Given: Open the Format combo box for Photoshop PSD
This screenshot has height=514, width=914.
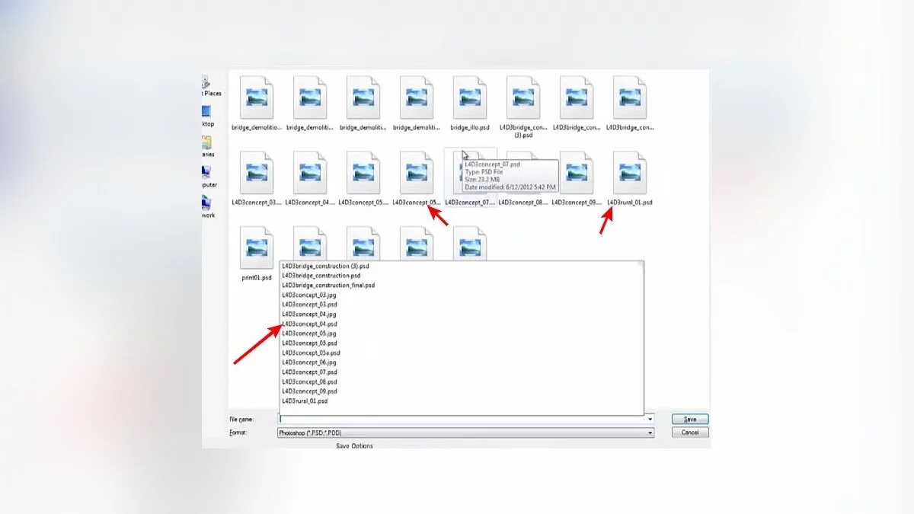Looking at the screenshot, I should tap(465, 433).
